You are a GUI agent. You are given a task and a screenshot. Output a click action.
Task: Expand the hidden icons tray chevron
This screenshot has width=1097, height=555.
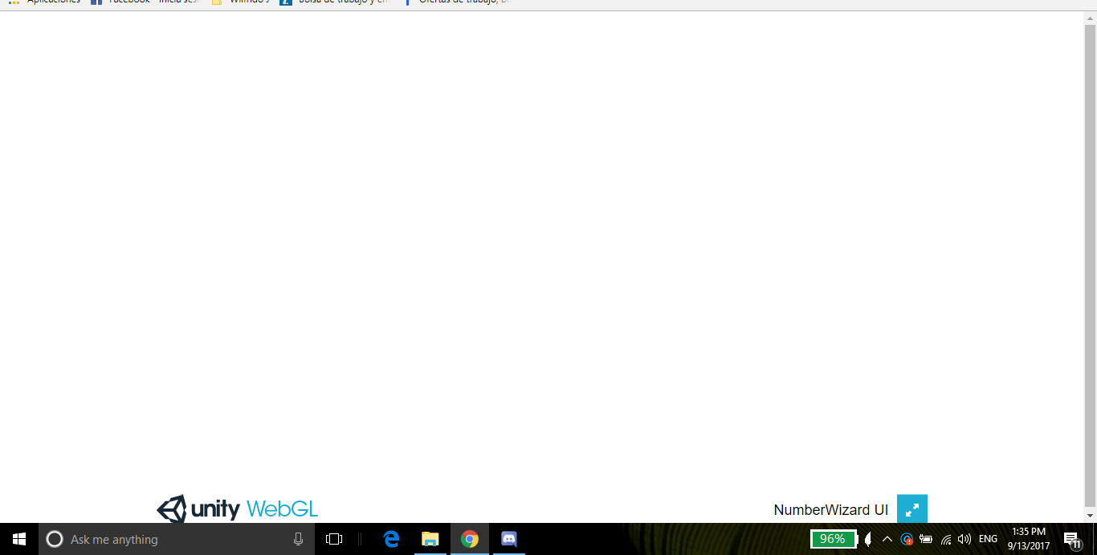(x=887, y=539)
